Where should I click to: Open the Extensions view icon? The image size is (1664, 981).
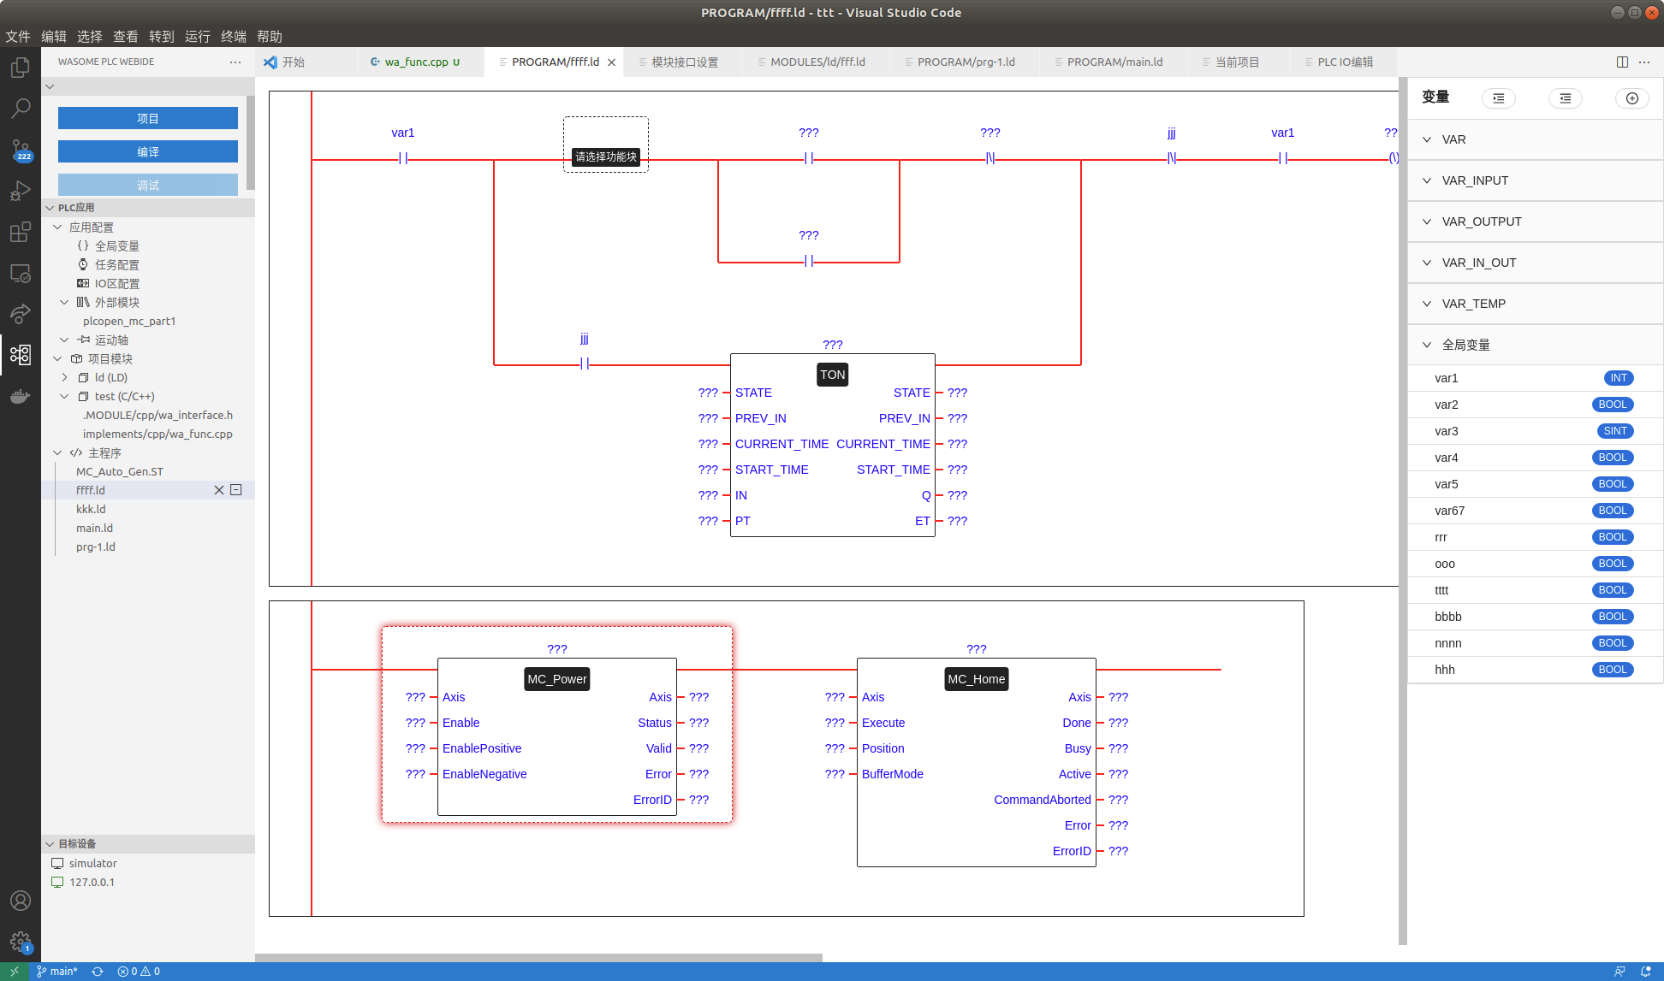(20, 232)
